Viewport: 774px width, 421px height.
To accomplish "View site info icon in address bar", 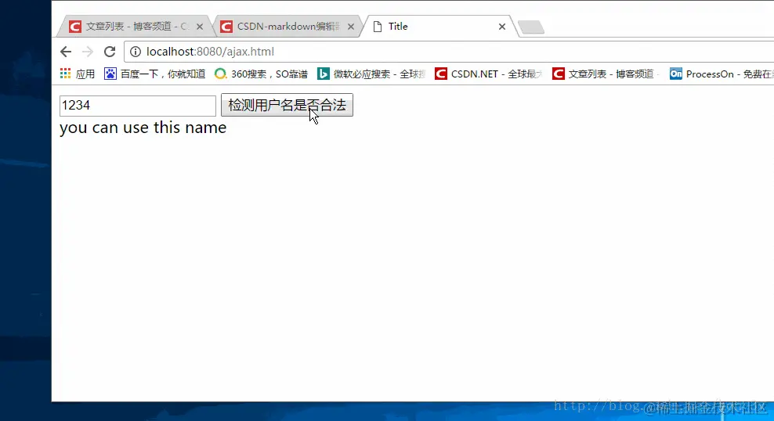I will [x=136, y=52].
